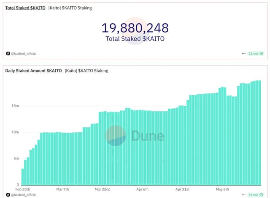Click the last rightmost bar of the chart
This screenshot has height=198, width=270.
260,133
